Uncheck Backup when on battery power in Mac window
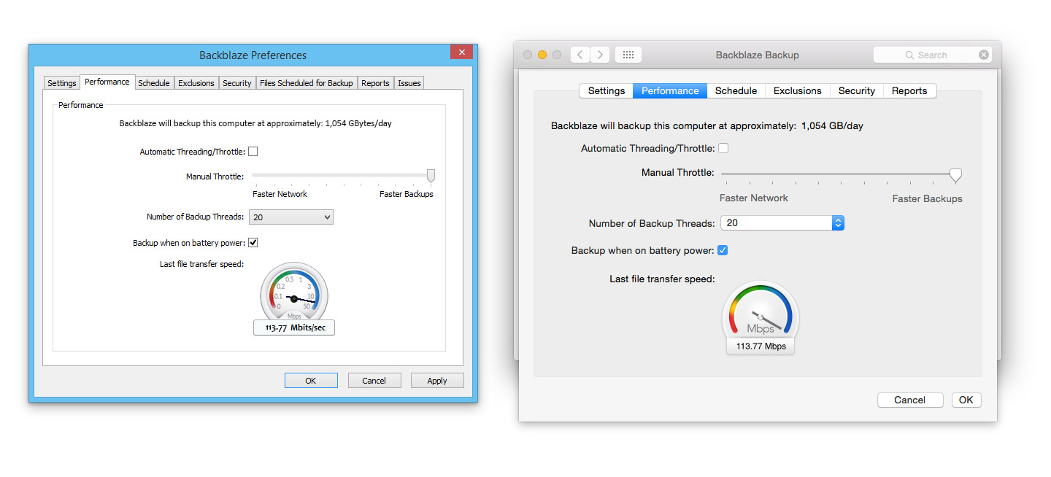 tap(723, 250)
